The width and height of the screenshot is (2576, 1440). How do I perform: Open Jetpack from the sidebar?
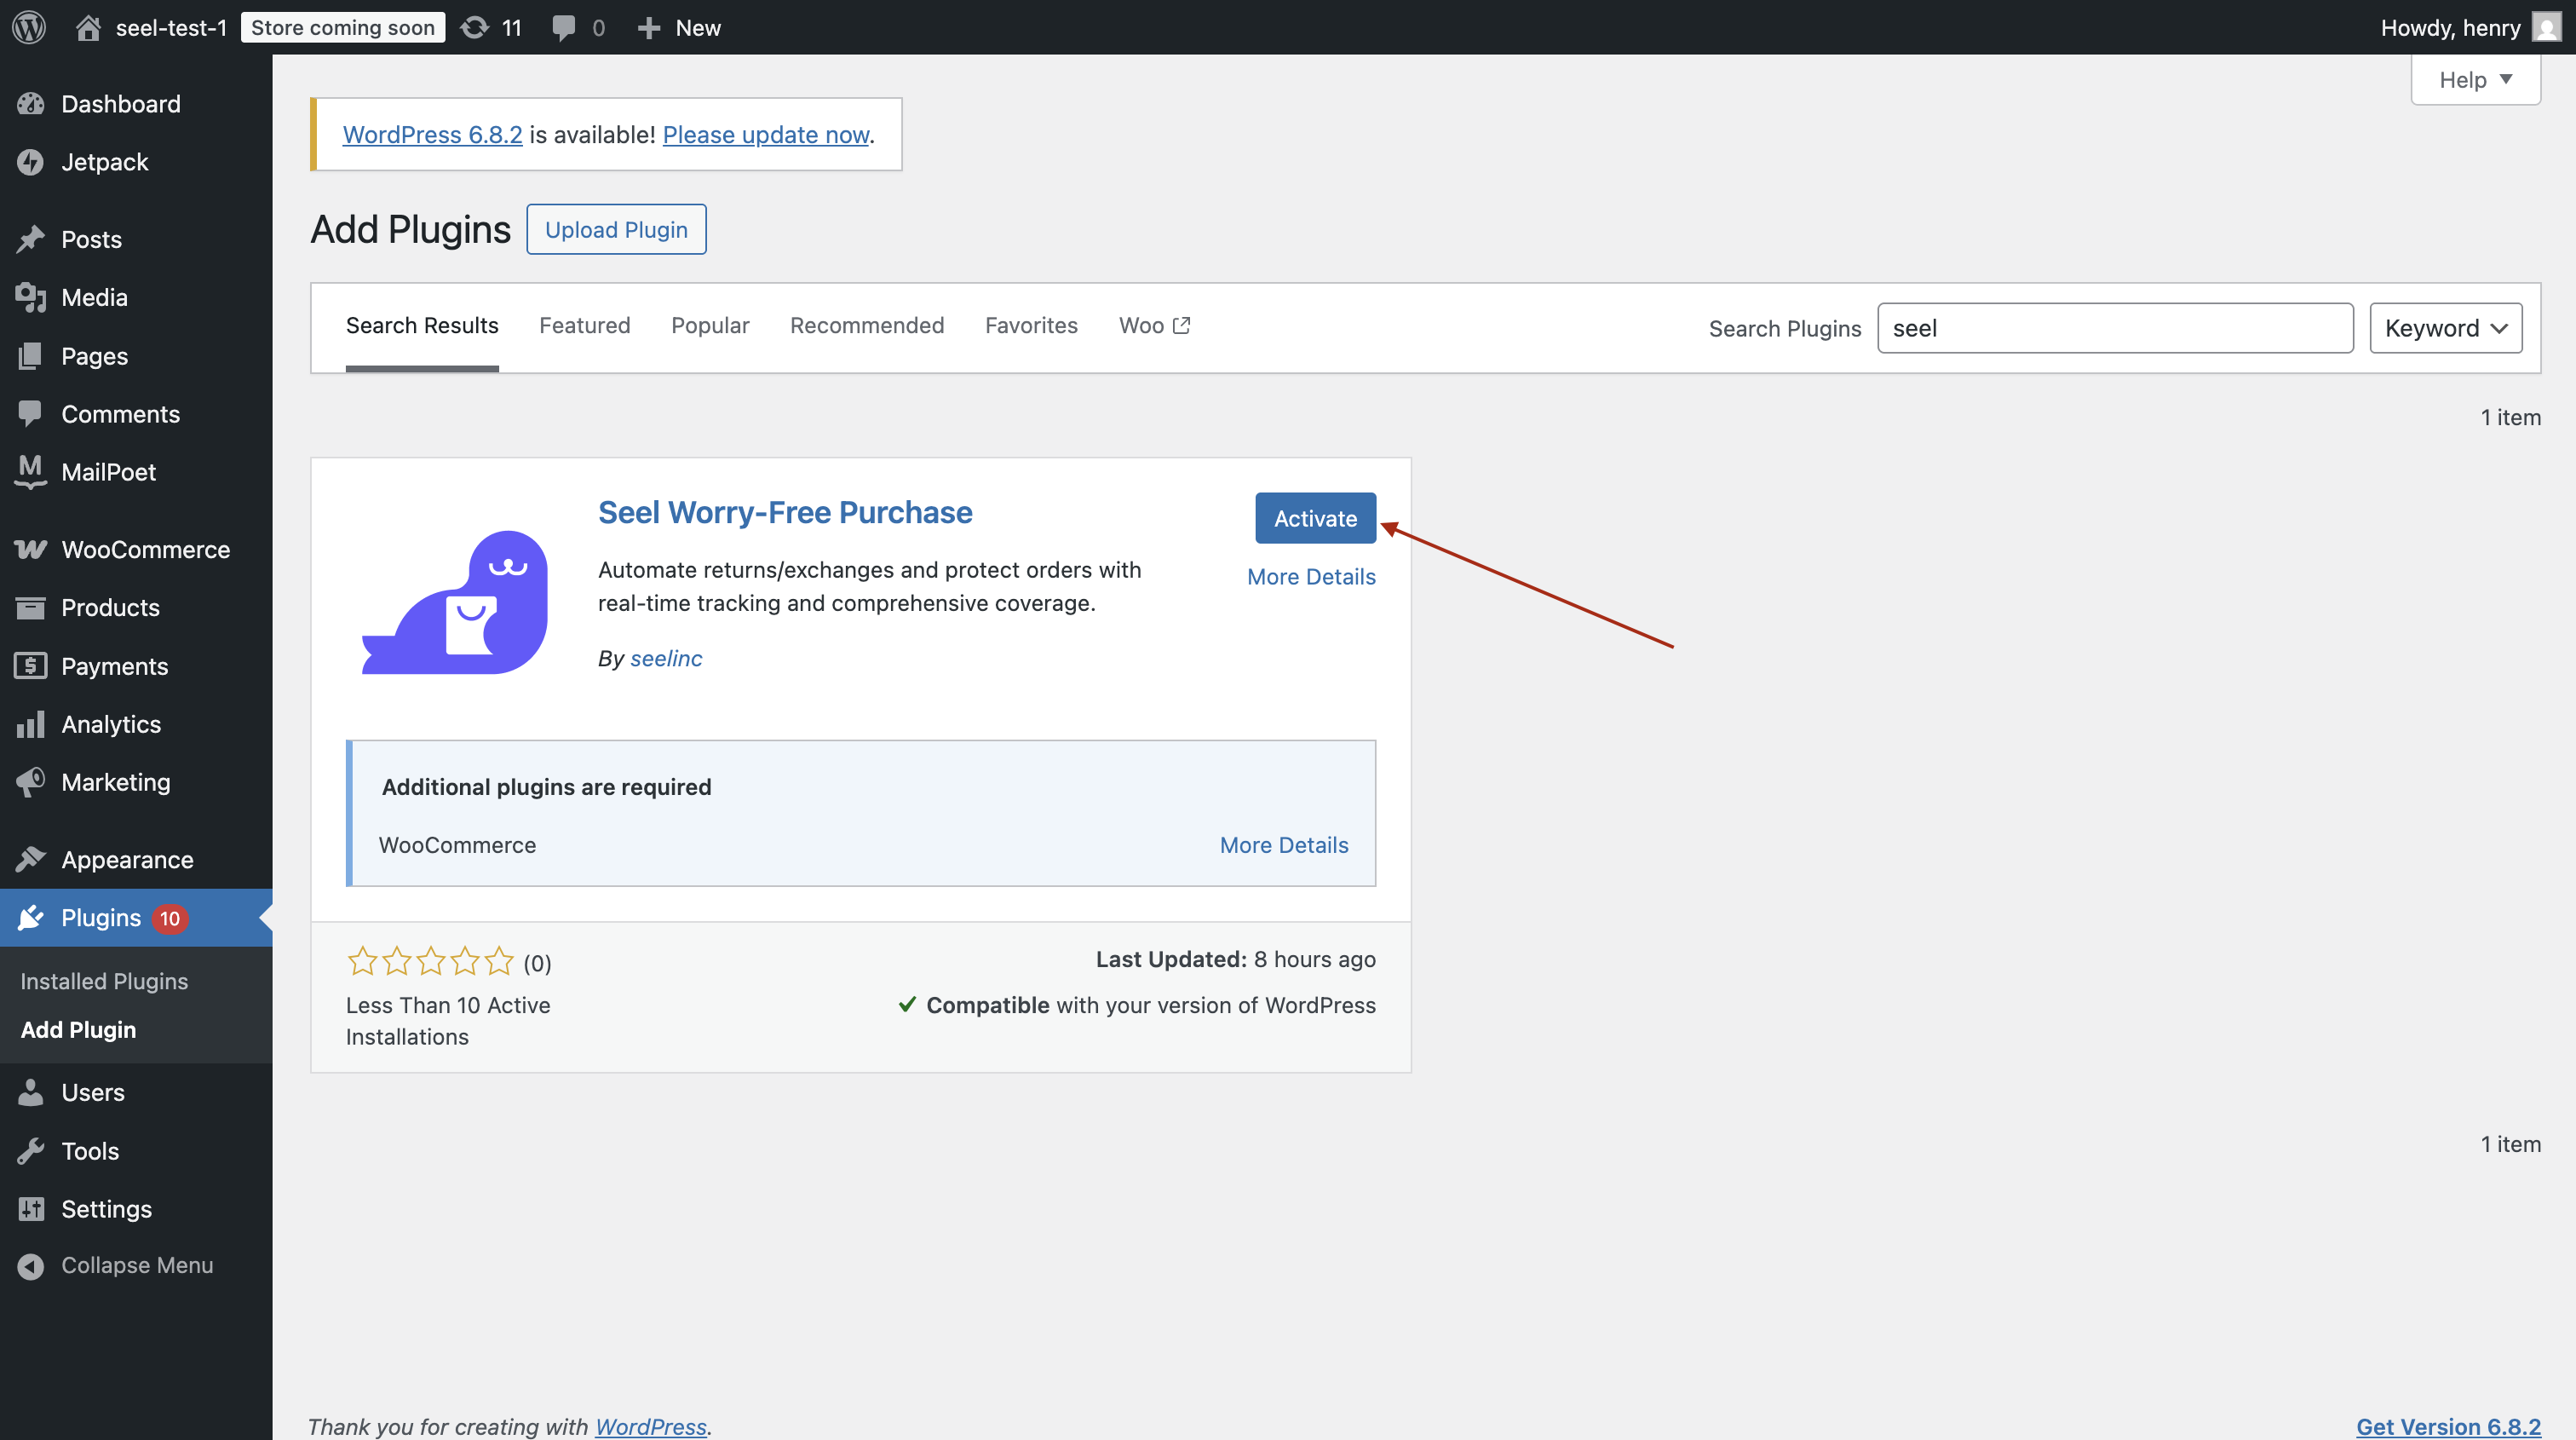pos(104,162)
